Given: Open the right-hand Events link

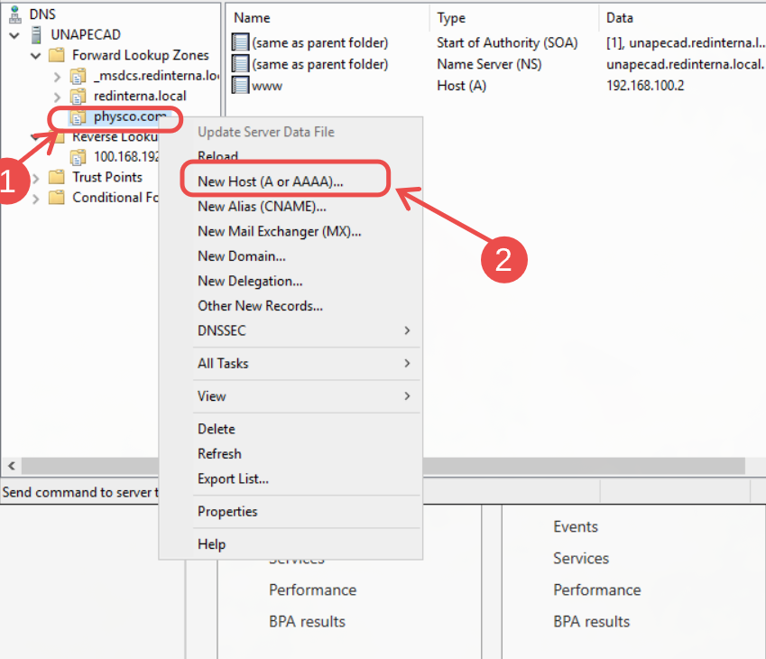Looking at the screenshot, I should tap(576, 527).
